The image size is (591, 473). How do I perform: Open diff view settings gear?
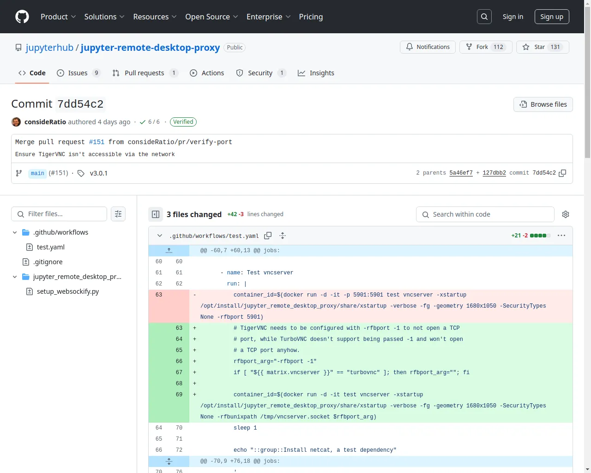566,214
